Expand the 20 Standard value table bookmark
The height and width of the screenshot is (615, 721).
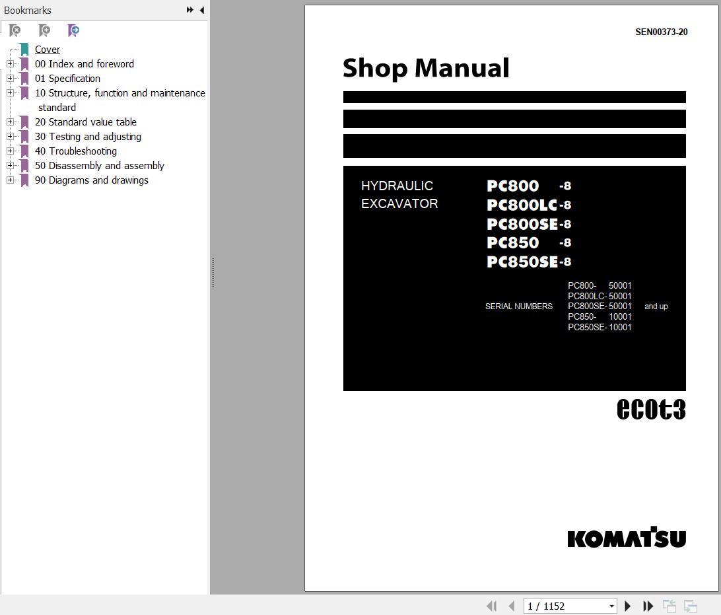[10, 122]
